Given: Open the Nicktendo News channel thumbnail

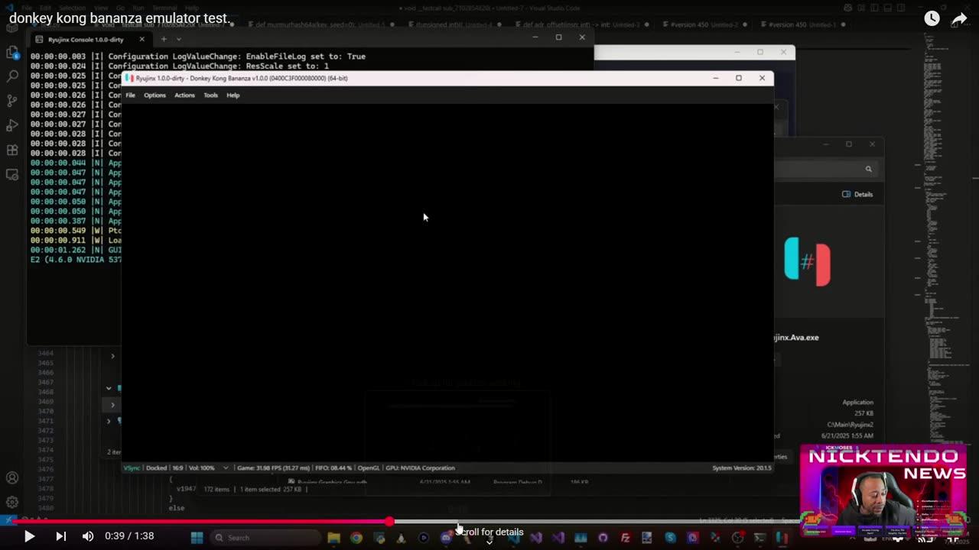Looking at the screenshot, I should tap(883, 490).
